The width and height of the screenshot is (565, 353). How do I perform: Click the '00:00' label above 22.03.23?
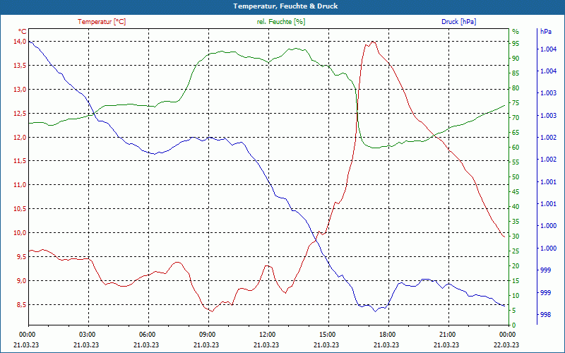point(507,335)
